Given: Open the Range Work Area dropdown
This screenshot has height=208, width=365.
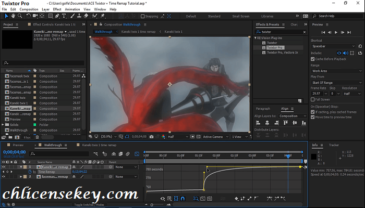Looking at the screenshot, I should click(337, 71).
